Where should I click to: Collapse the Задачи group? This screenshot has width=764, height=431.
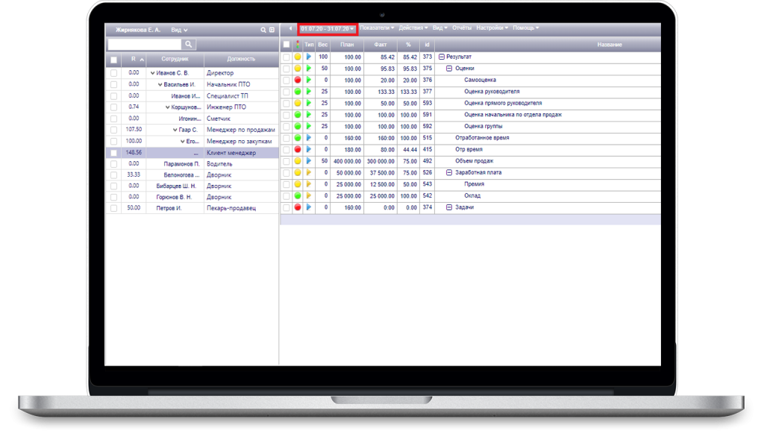pyautogui.click(x=449, y=207)
